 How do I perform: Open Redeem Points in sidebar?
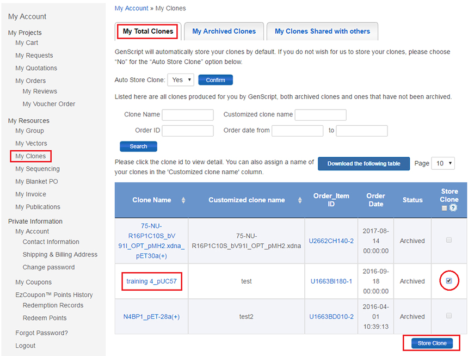(x=45, y=318)
